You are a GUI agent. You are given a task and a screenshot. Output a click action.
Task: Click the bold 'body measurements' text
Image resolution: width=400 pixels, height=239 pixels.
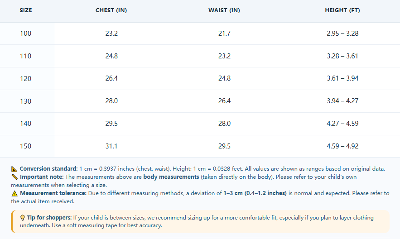tap(171, 177)
